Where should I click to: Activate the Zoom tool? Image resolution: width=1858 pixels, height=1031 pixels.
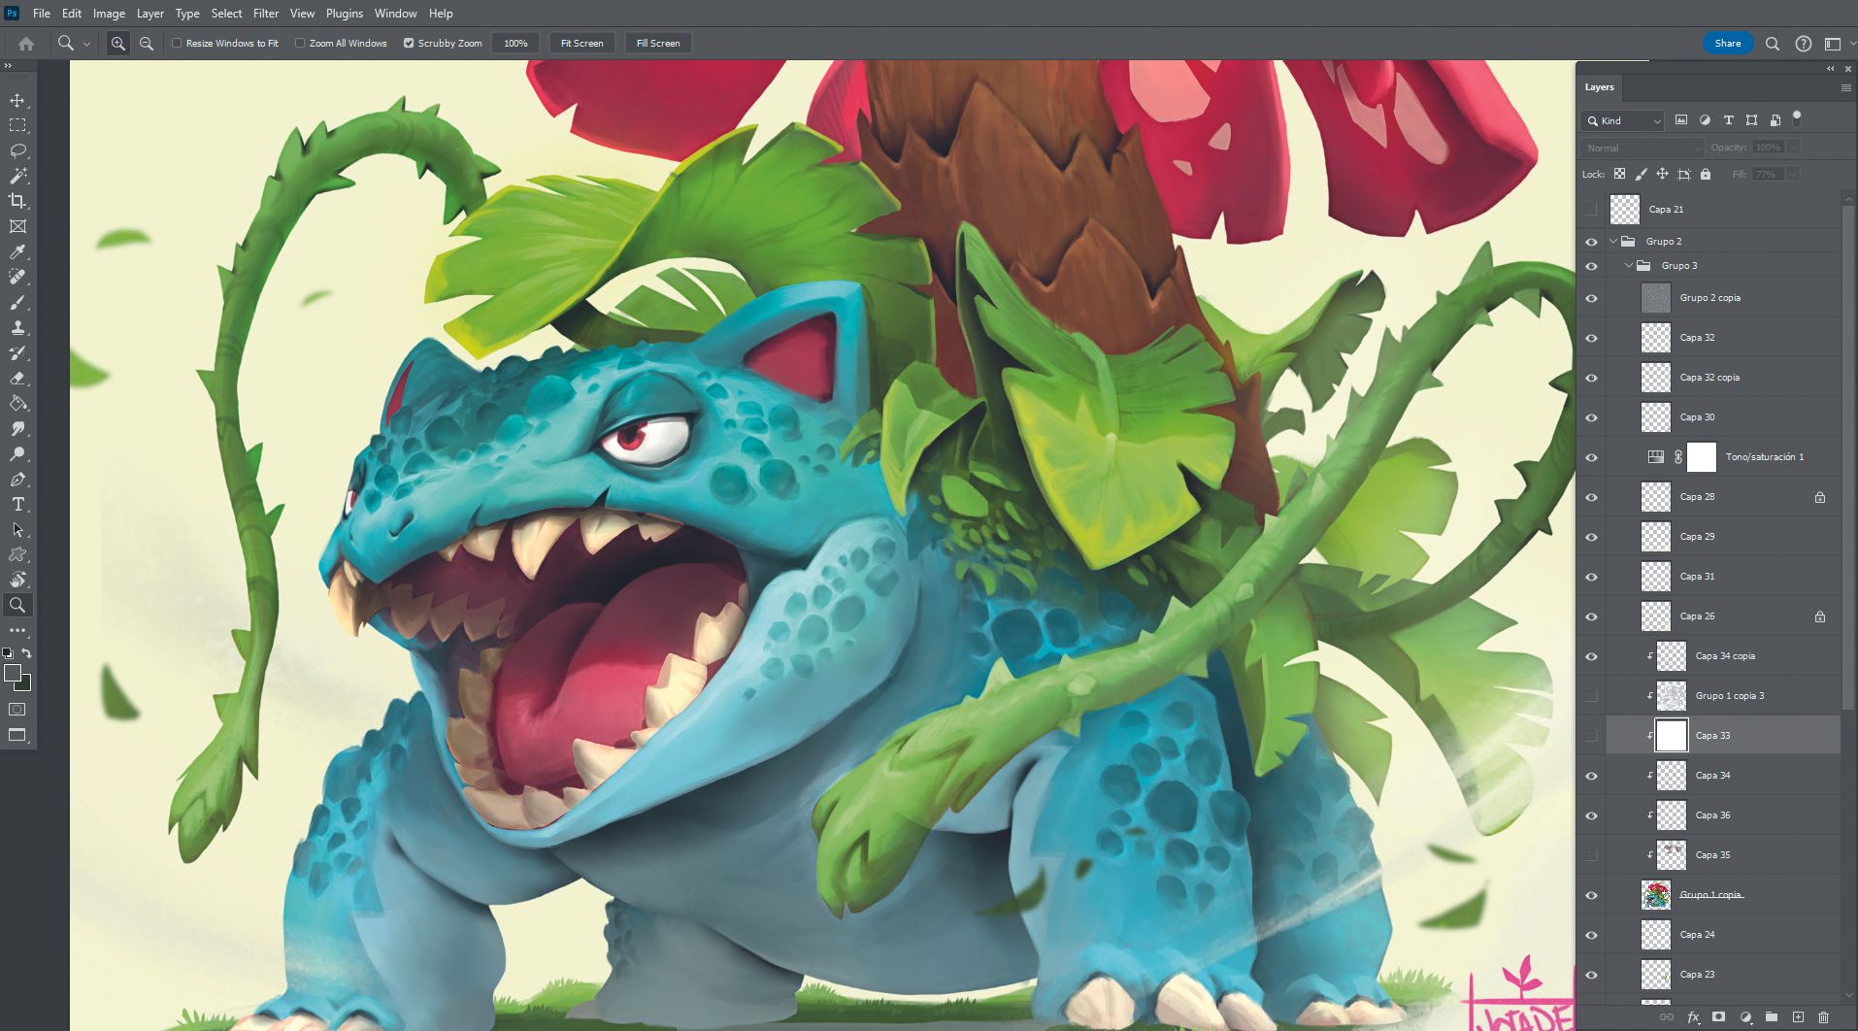(x=17, y=605)
